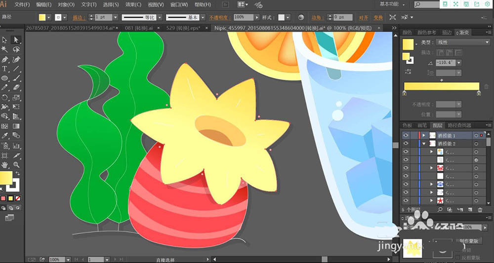Select the Type tool

click(4, 69)
